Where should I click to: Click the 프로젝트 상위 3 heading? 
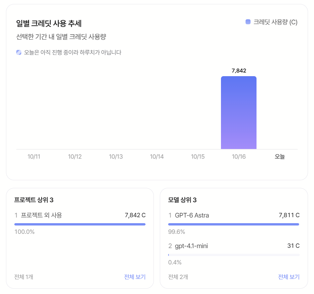34,200
